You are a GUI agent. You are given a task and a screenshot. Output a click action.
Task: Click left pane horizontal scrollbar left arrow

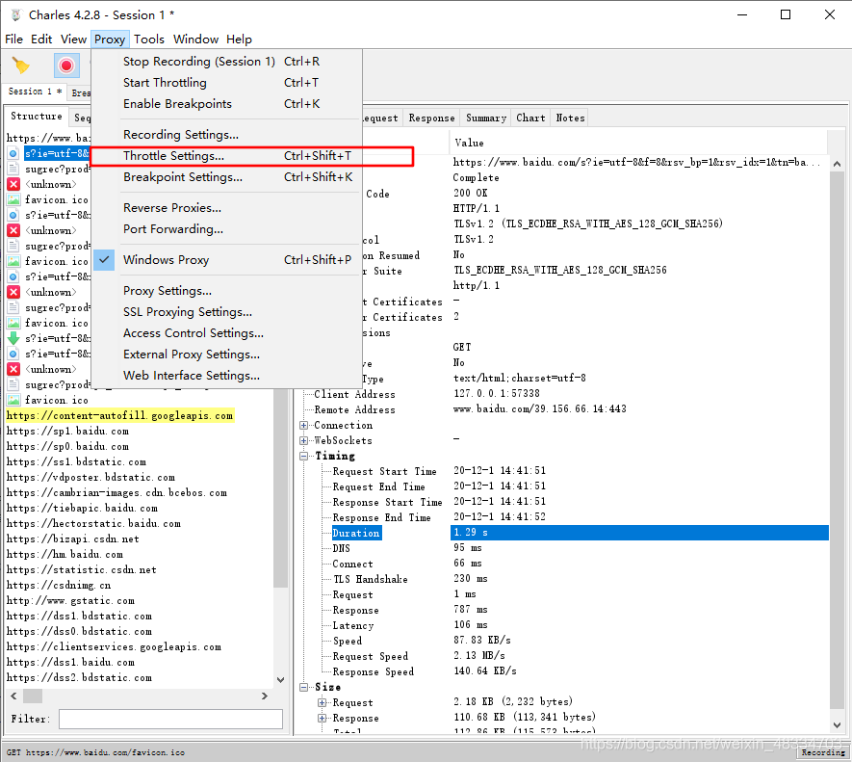(x=13, y=696)
